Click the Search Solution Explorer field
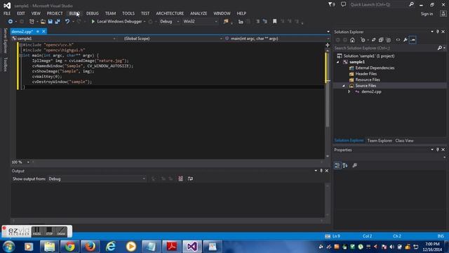 (385, 48)
